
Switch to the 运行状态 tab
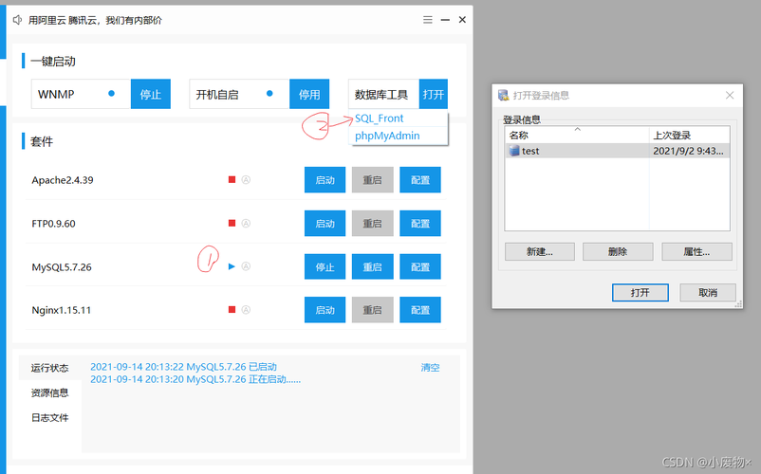(x=50, y=368)
